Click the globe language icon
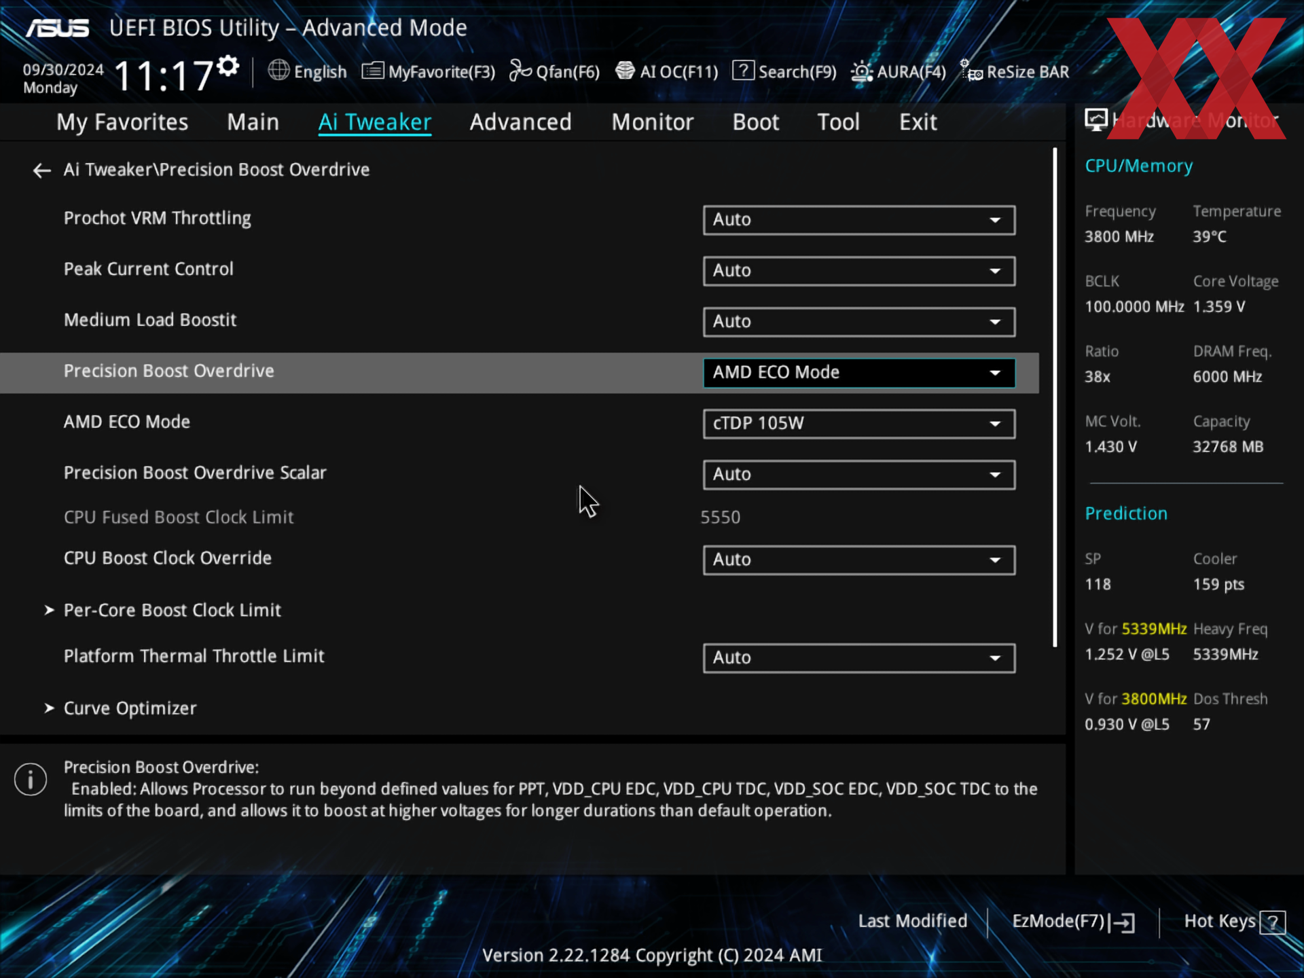This screenshot has width=1304, height=978. (278, 71)
